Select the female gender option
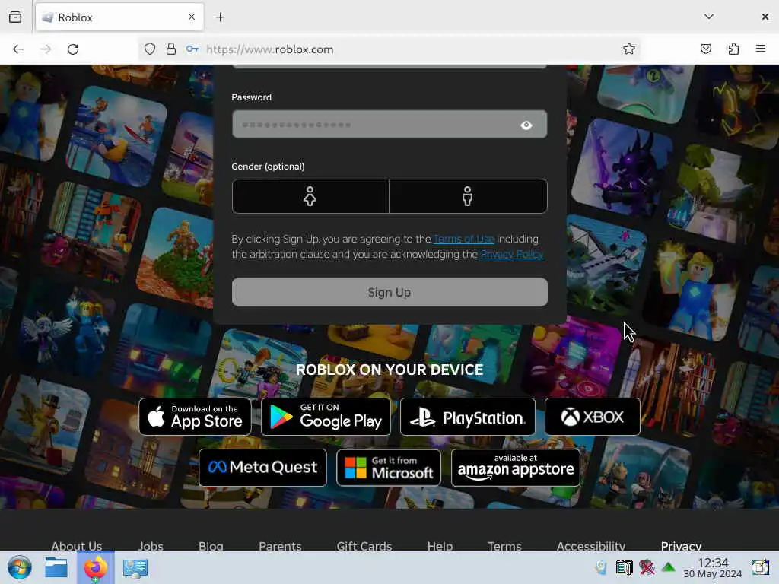 coord(310,196)
